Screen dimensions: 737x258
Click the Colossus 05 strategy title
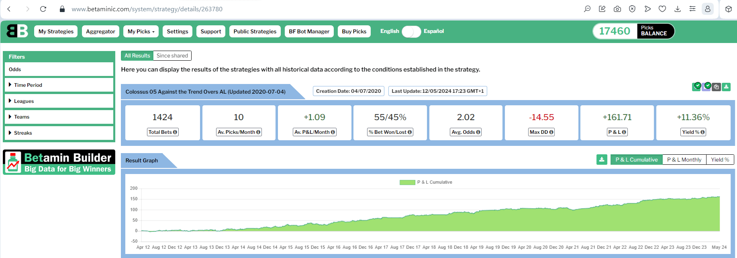pyautogui.click(x=205, y=92)
